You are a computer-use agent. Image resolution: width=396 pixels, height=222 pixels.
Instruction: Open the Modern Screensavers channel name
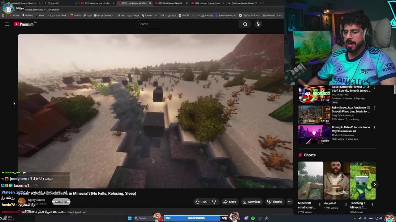[x=343, y=135]
